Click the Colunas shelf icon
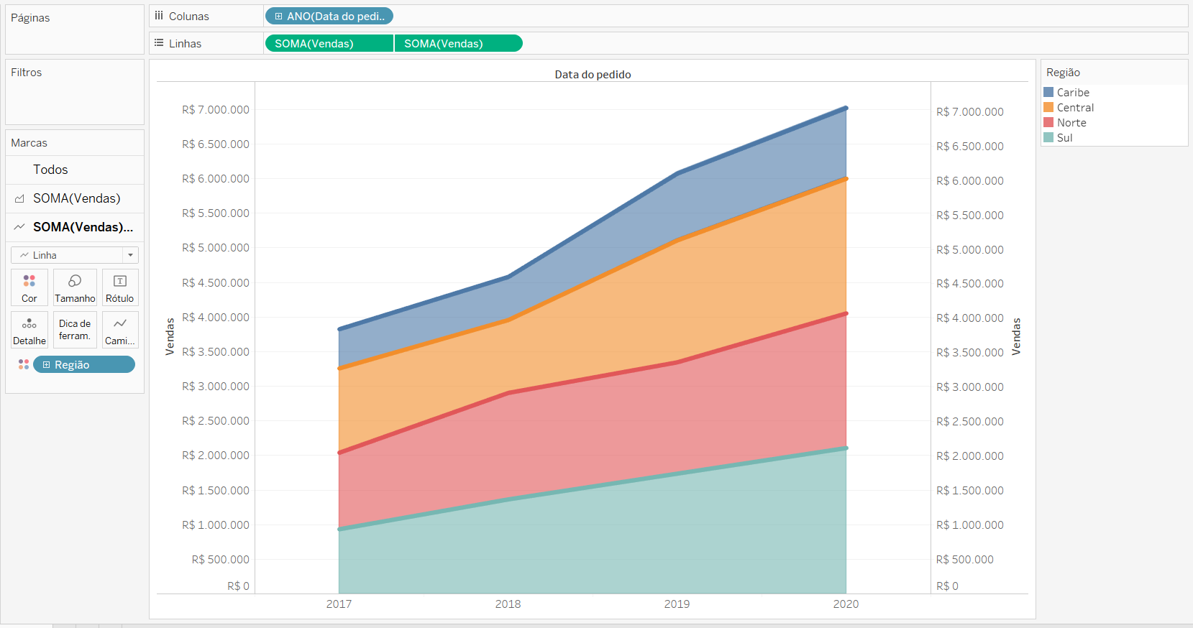This screenshot has height=628, width=1193. coord(159,16)
